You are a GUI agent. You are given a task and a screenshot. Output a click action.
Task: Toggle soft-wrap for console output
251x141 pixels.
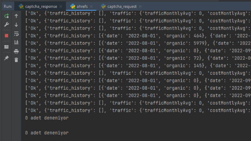16,34
